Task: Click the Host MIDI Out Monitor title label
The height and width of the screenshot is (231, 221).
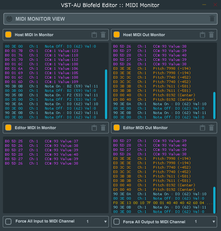Action: 144,35
